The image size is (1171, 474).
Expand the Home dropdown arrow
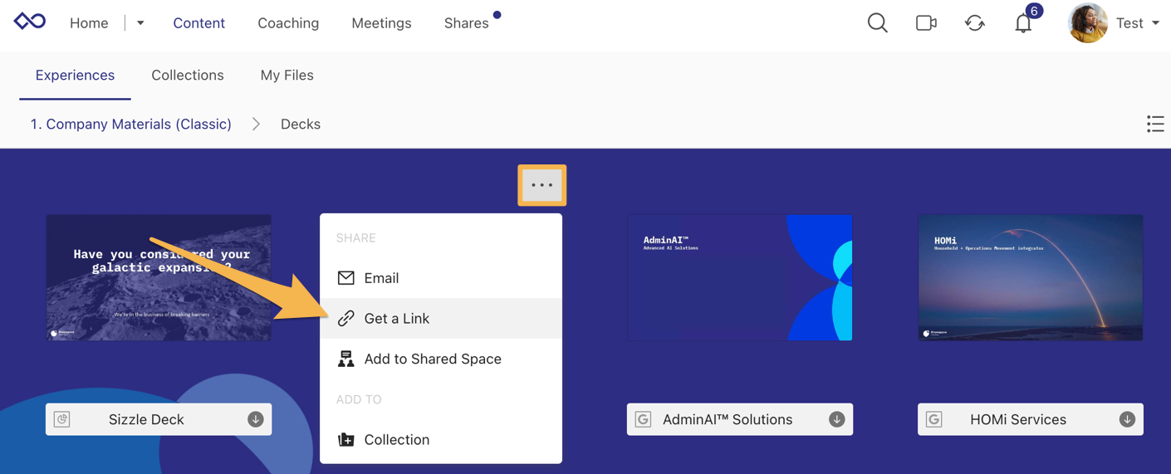pyautogui.click(x=140, y=23)
